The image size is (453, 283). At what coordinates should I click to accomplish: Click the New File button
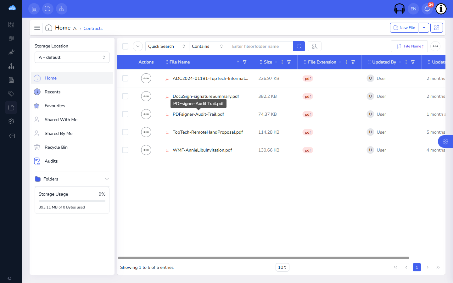404,28
